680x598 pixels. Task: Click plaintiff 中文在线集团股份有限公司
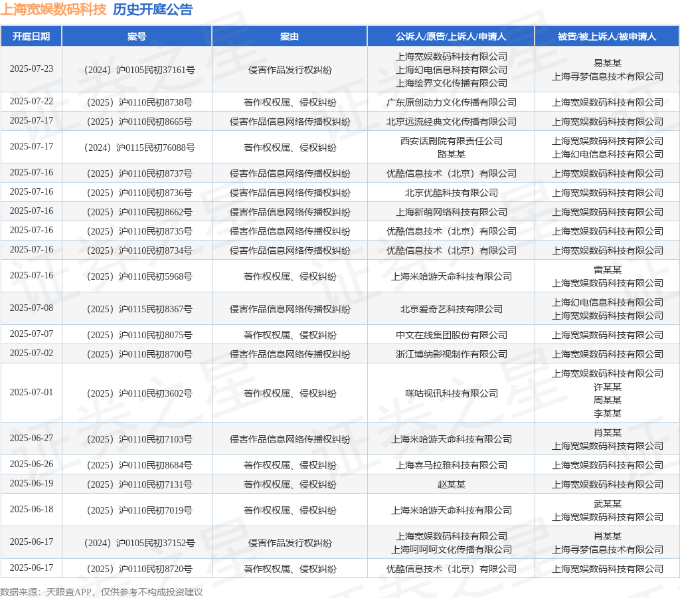tap(452, 335)
